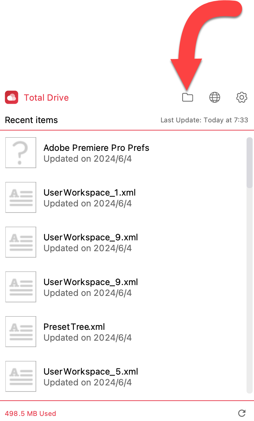Click the 498.5 MB Used status text
Viewport: 254px width, 421px height.
(30, 414)
